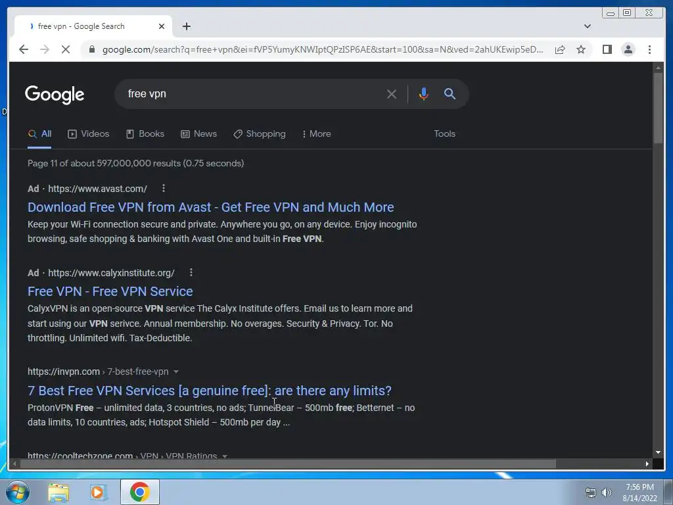Expand the invpn.com result dropdown arrow
The height and width of the screenshot is (505, 673).
175,372
